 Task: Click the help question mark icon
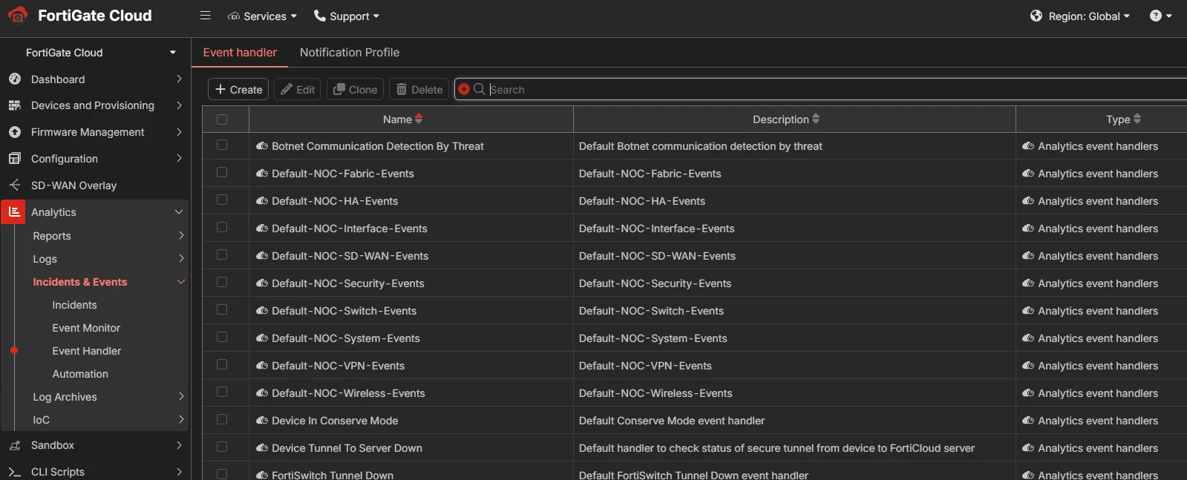coord(1156,16)
